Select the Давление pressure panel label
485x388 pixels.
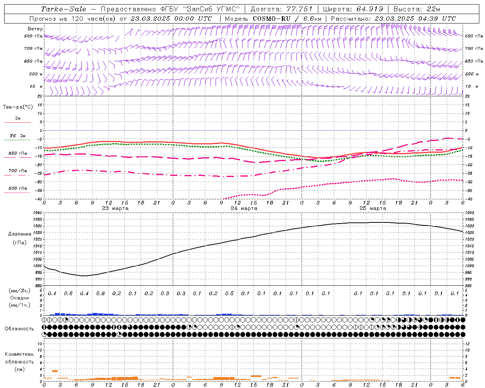pyautogui.click(x=20, y=234)
